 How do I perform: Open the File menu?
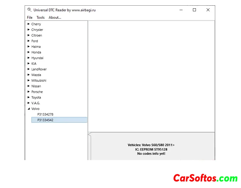pyautogui.click(x=30, y=18)
